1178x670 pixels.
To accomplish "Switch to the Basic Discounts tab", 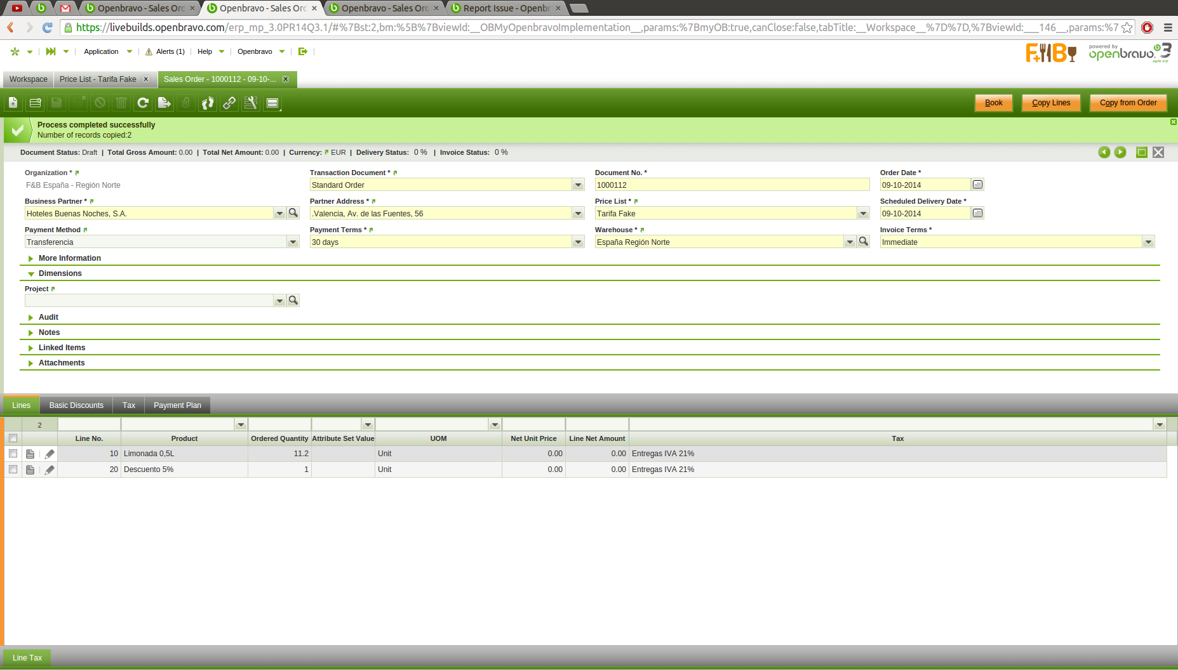I will 76,405.
